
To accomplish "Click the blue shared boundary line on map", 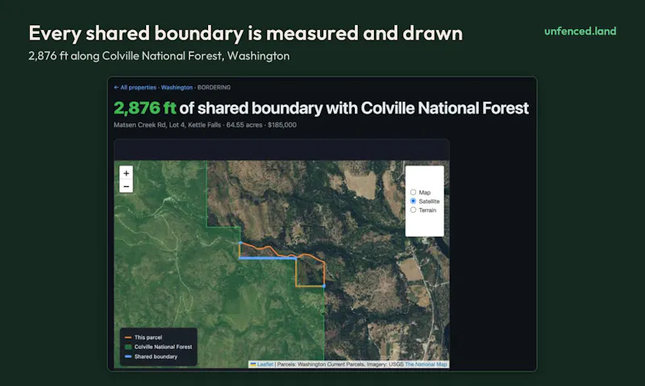I will 268,258.
